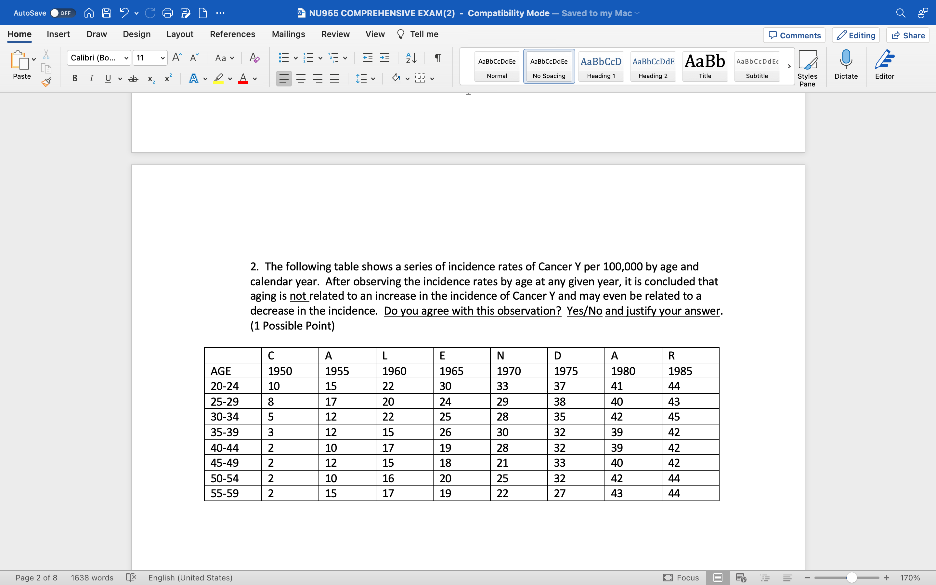936x585 pixels.
Task: Select the strikethrough icon
Action: click(x=133, y=78)
